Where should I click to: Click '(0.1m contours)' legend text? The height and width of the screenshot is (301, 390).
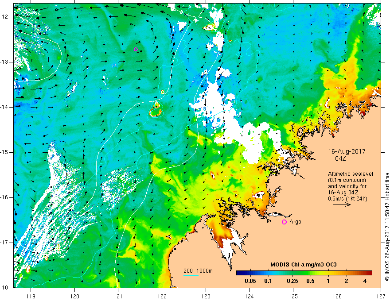[347, 180]
